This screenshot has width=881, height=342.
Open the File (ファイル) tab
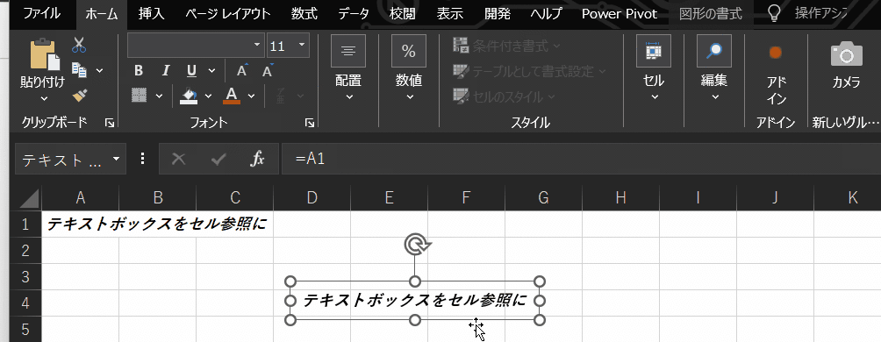[41, 14]
